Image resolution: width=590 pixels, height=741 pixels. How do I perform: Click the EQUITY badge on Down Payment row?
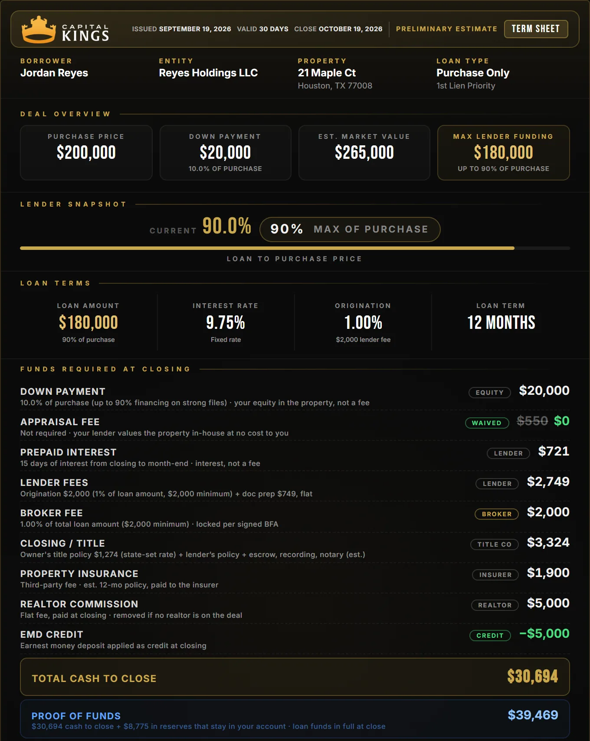[x=490, y=393]
